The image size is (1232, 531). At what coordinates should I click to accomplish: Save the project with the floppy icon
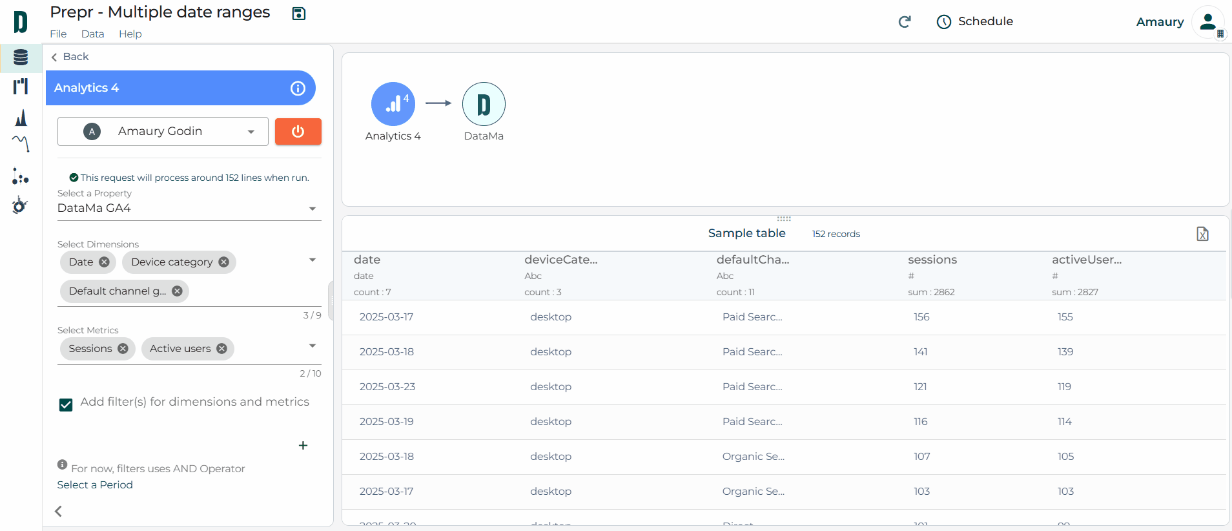tap(299, 14)
